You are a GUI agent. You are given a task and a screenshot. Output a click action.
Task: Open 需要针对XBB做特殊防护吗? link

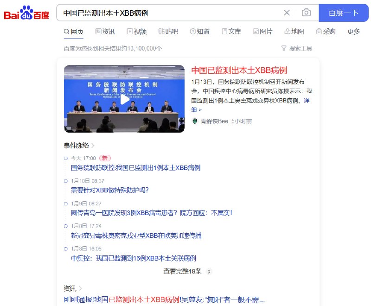click(x=110, y=190)
